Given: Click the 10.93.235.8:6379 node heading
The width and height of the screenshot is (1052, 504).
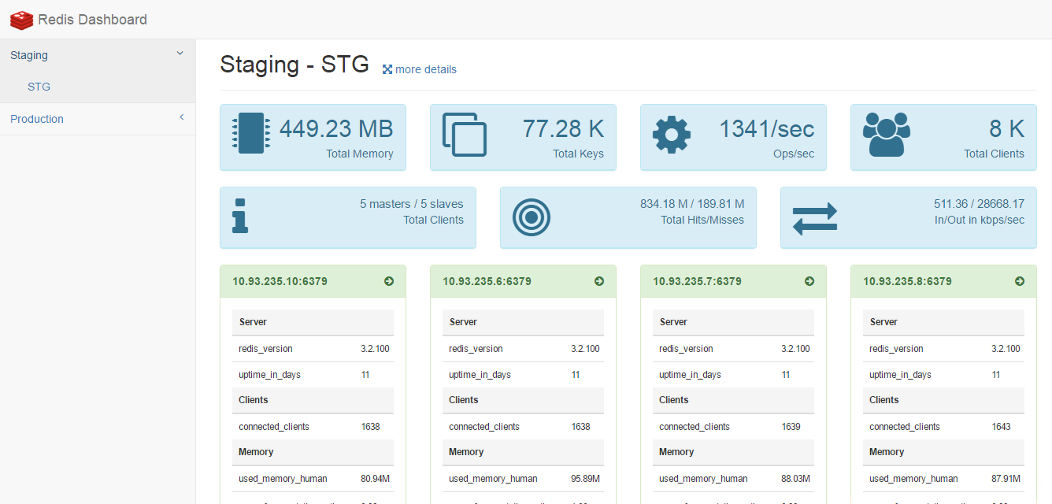Looking at the screenshot, I should (907, 281).
